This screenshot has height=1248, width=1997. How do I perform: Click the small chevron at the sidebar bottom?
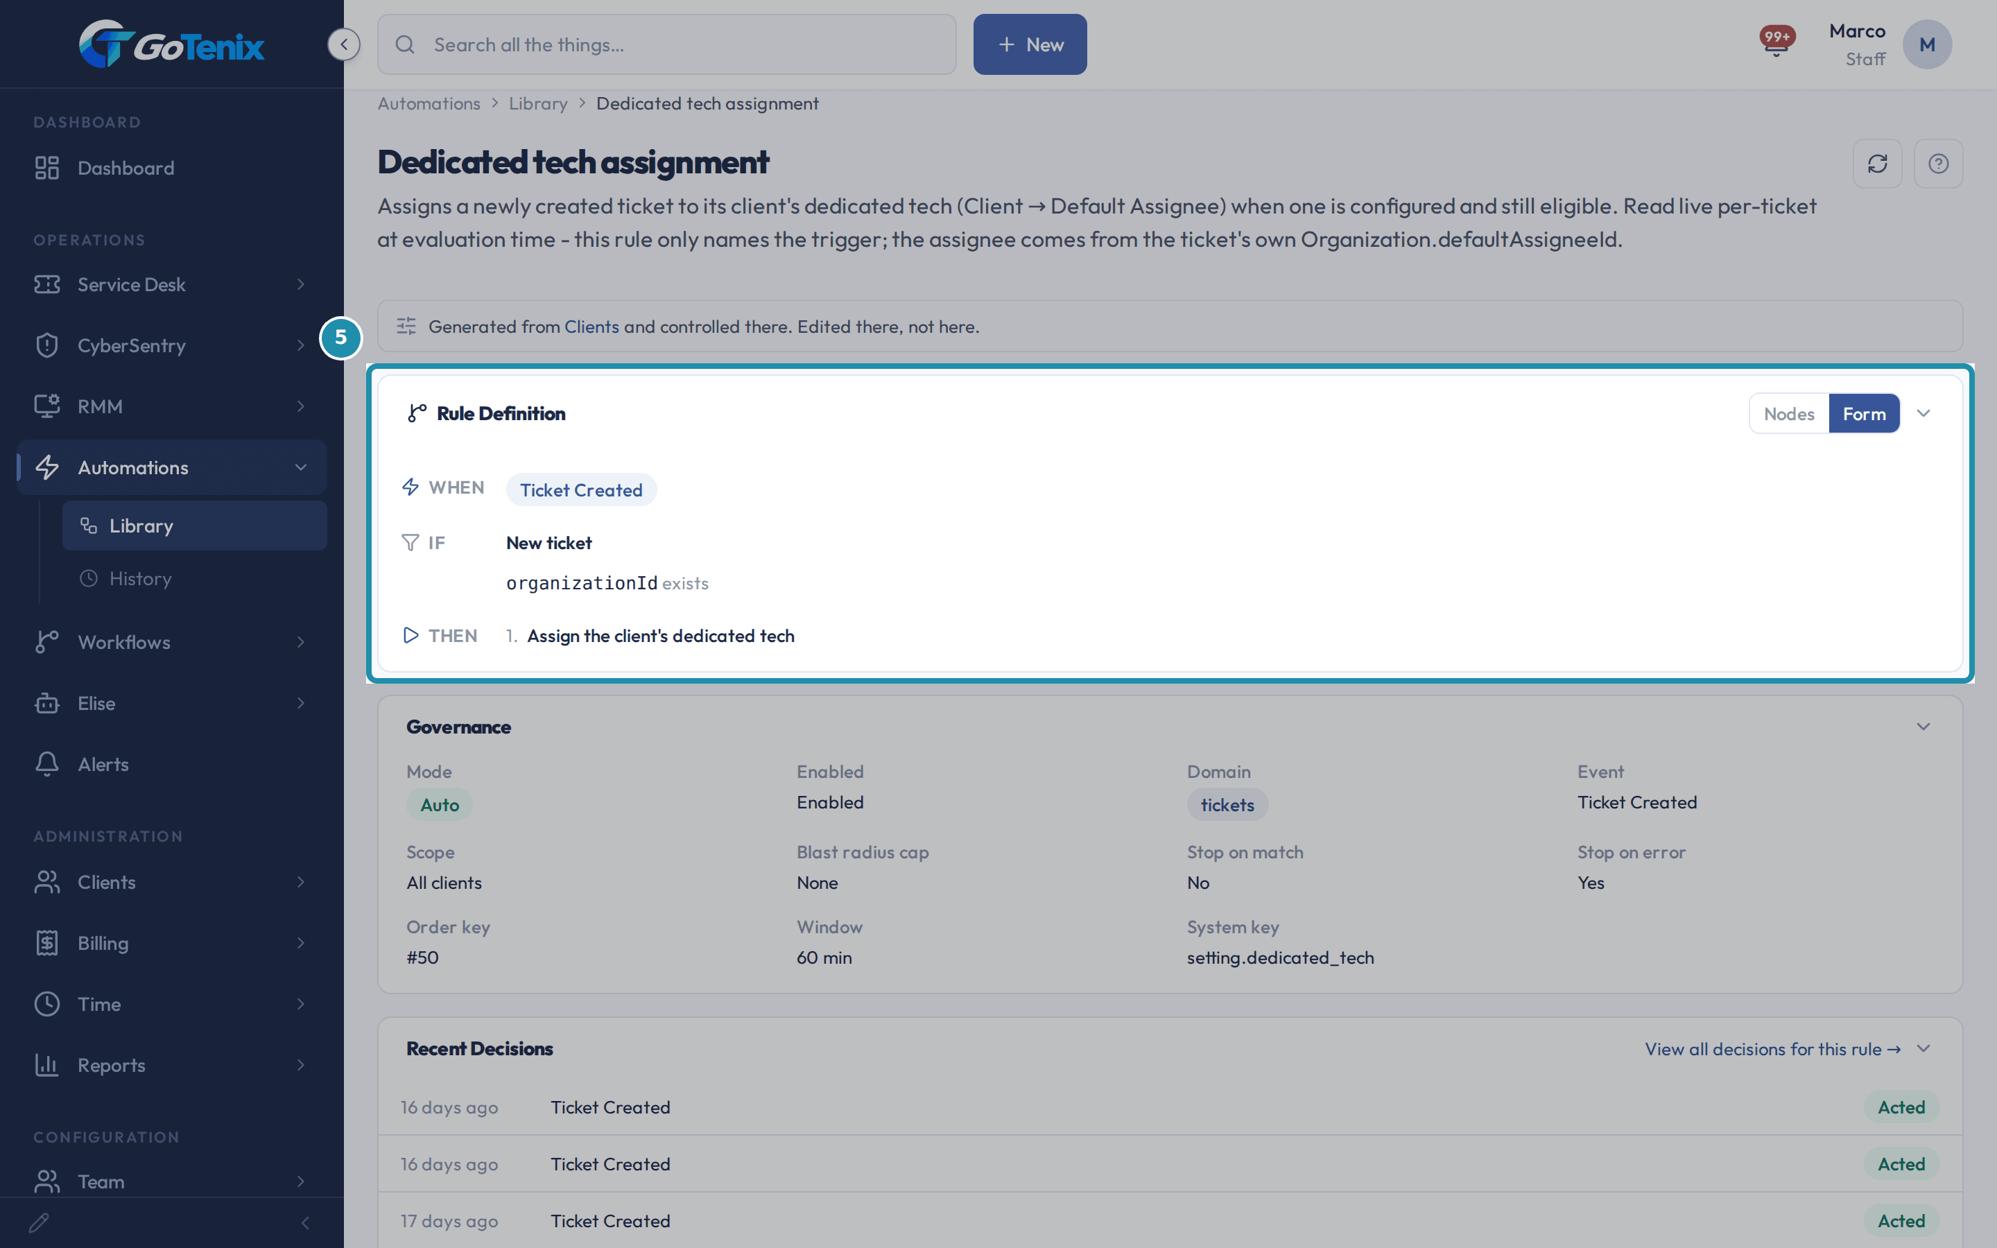click(x=305, y=1222)
